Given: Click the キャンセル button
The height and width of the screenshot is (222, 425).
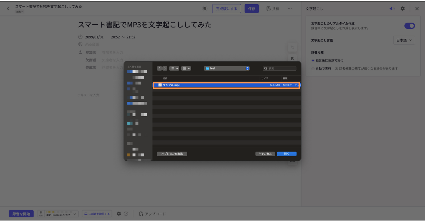Looking at the screenshot, I should click(x=265, y=154).
